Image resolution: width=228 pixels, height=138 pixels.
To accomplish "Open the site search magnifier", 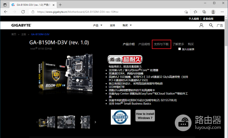I will click(x=211, y=25).
